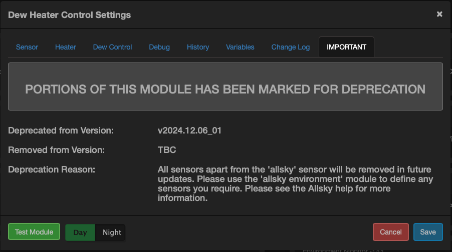The image size is (452, 252).
Task: Cancel the settings changes
Action: pos(391,232)
